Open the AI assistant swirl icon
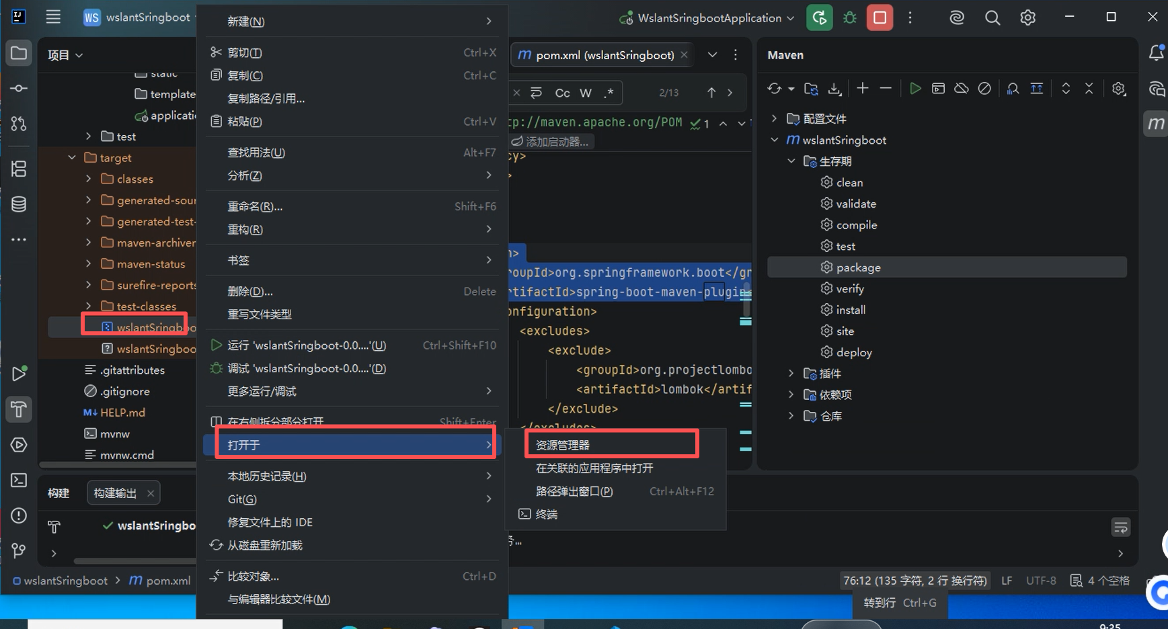 pyautogui.click(x=957, y=18)
